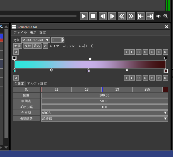This screenshot has height=157, width=173.
Task: Increment the target index spinner
Action: 63,39
